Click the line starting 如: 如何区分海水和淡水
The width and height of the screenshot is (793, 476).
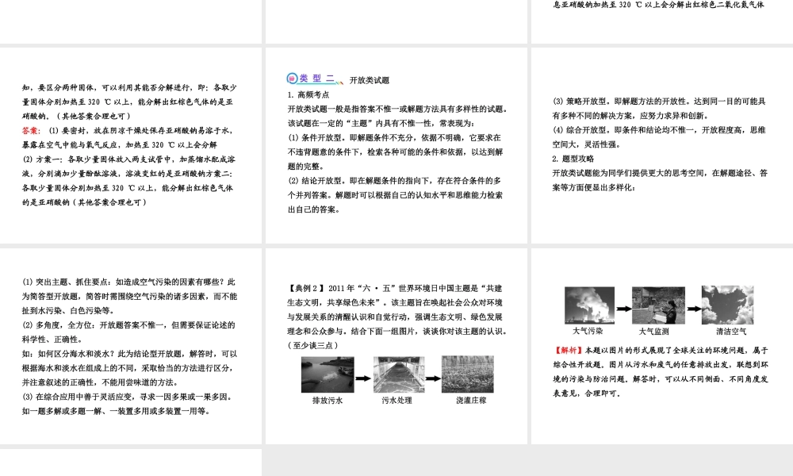[129, 354]
